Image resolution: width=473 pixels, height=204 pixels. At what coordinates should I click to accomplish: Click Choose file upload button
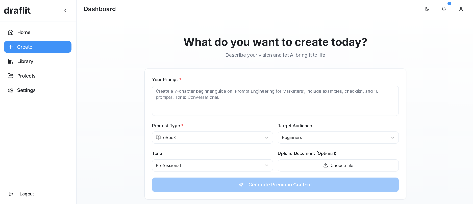tap(338, 165)
